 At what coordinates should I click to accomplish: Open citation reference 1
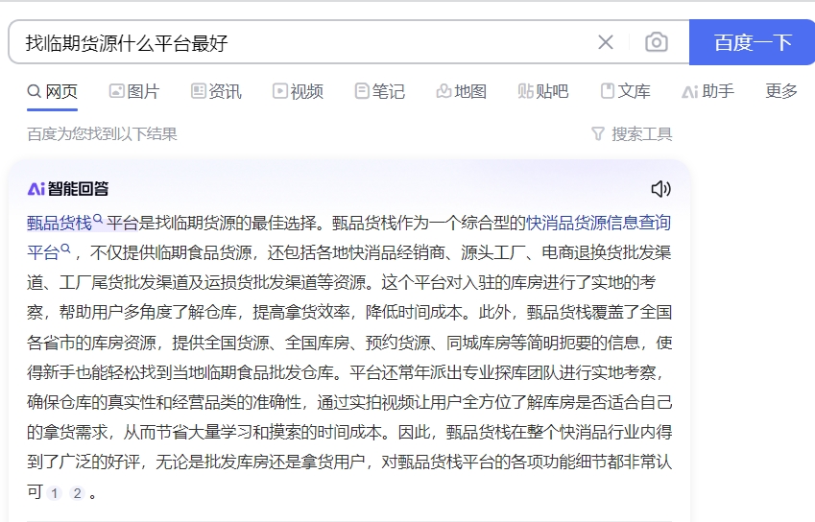(54, 493)
